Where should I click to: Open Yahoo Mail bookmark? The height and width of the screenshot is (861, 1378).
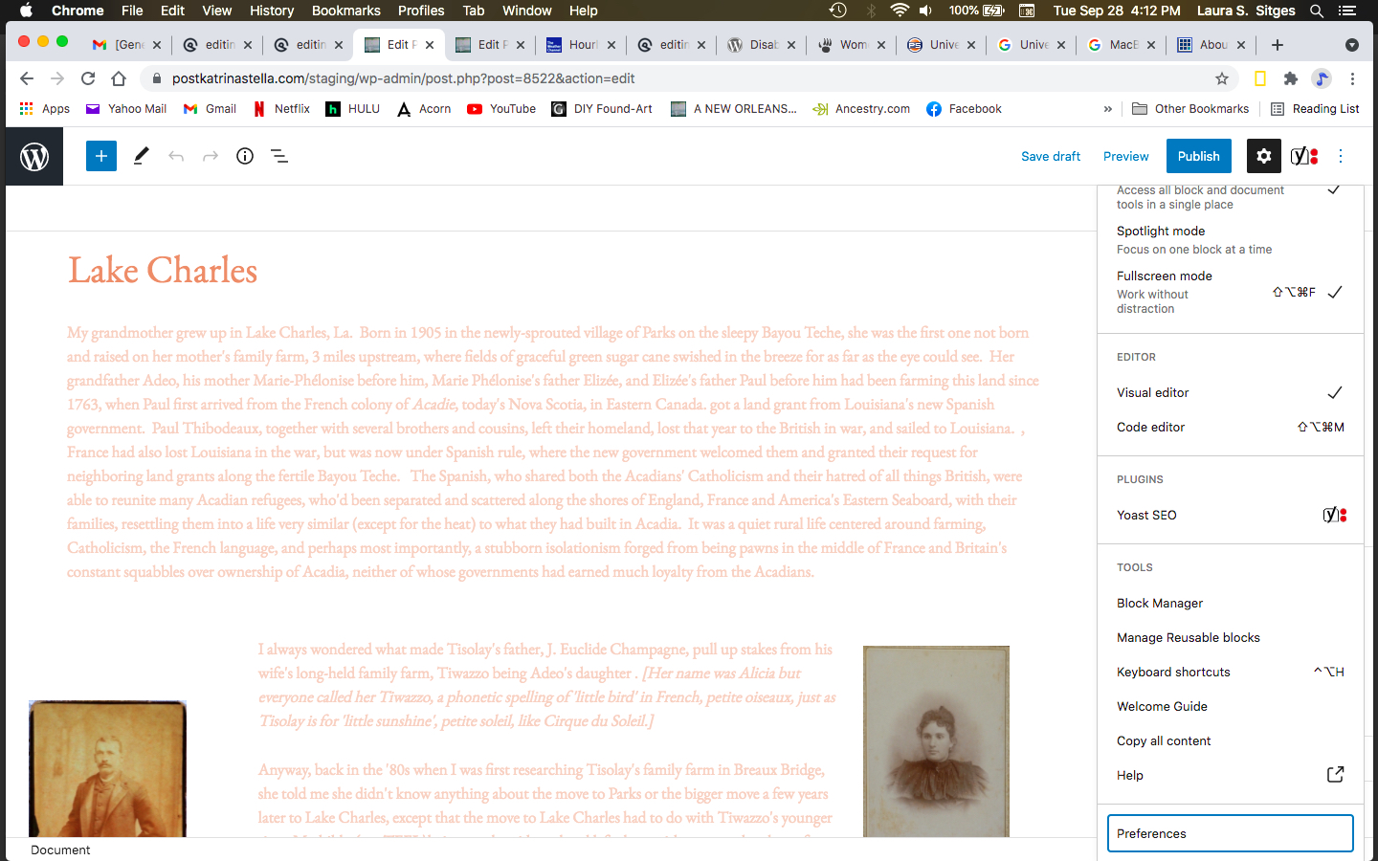tap(126, 109)
